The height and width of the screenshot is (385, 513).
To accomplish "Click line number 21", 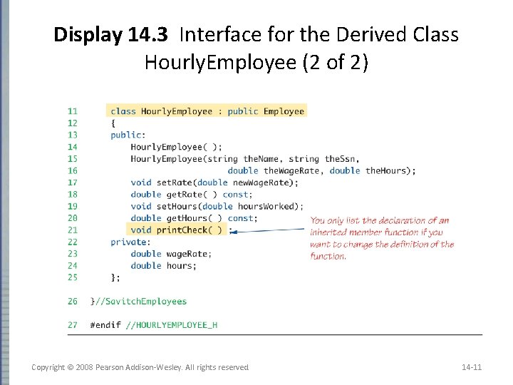I will 73,230.
